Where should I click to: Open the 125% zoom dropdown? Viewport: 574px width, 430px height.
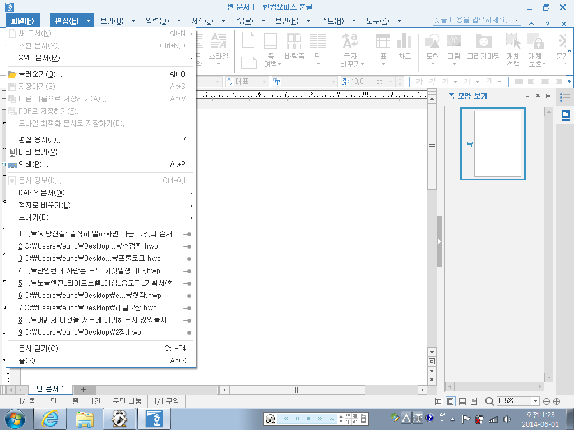click(x=535, y=401)
